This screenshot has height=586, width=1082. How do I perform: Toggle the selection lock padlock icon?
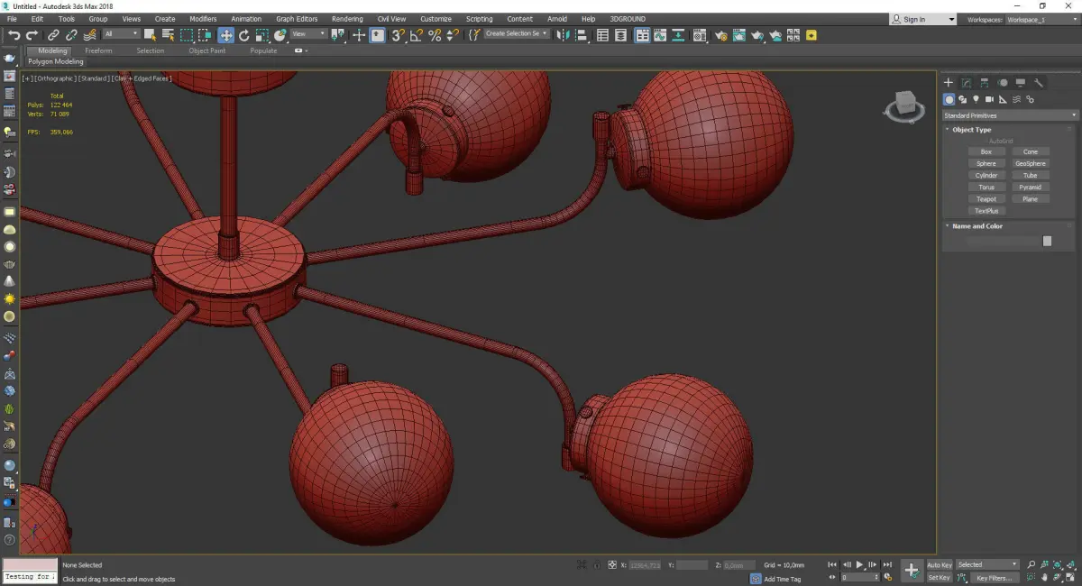click(x=596, y=565)
